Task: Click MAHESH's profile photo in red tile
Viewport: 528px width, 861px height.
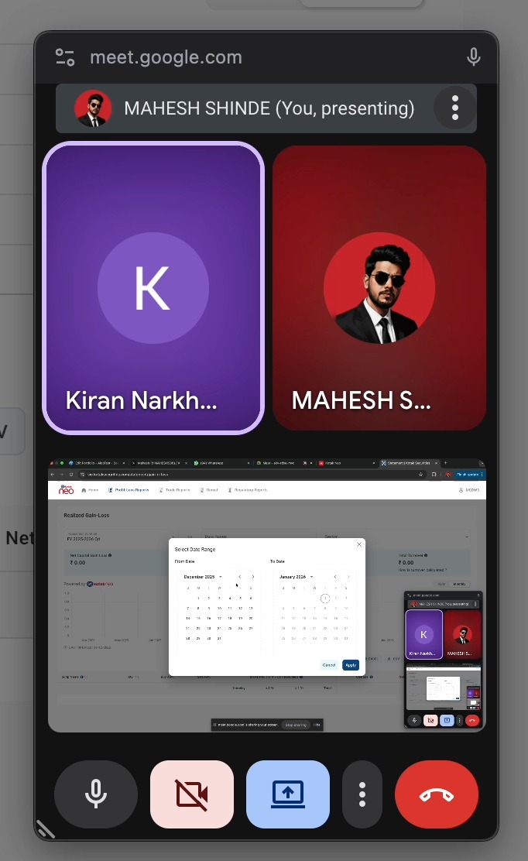Action: [x=379, y=288]
